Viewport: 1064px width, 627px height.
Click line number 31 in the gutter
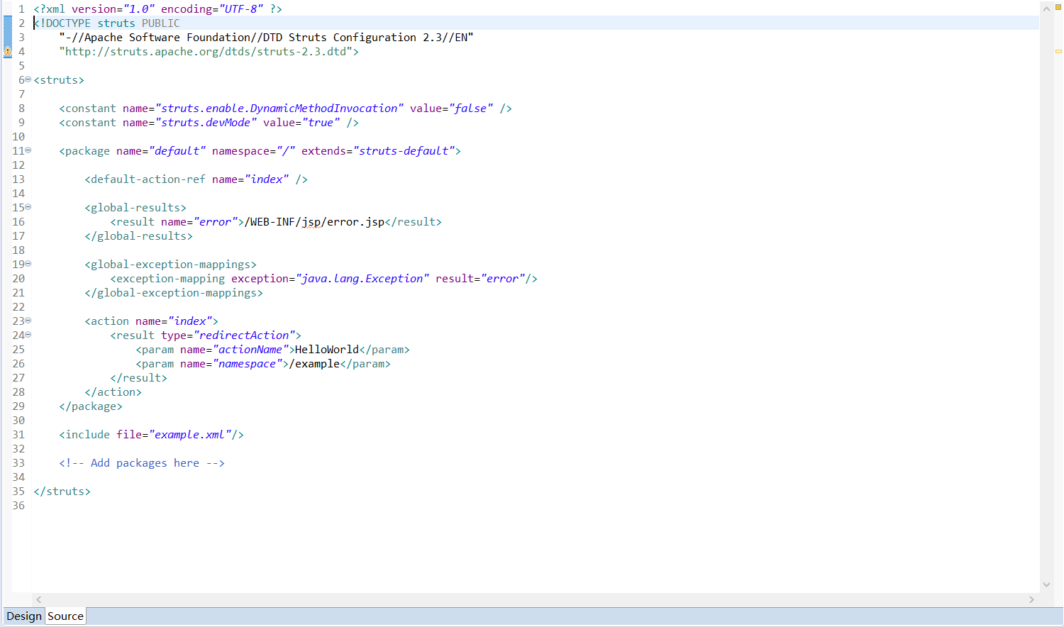18,435
